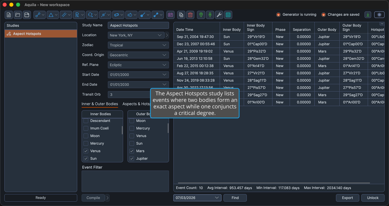Open the 07/03/2026 find date dropdown
Screen dimensions: 389x206
197,198
